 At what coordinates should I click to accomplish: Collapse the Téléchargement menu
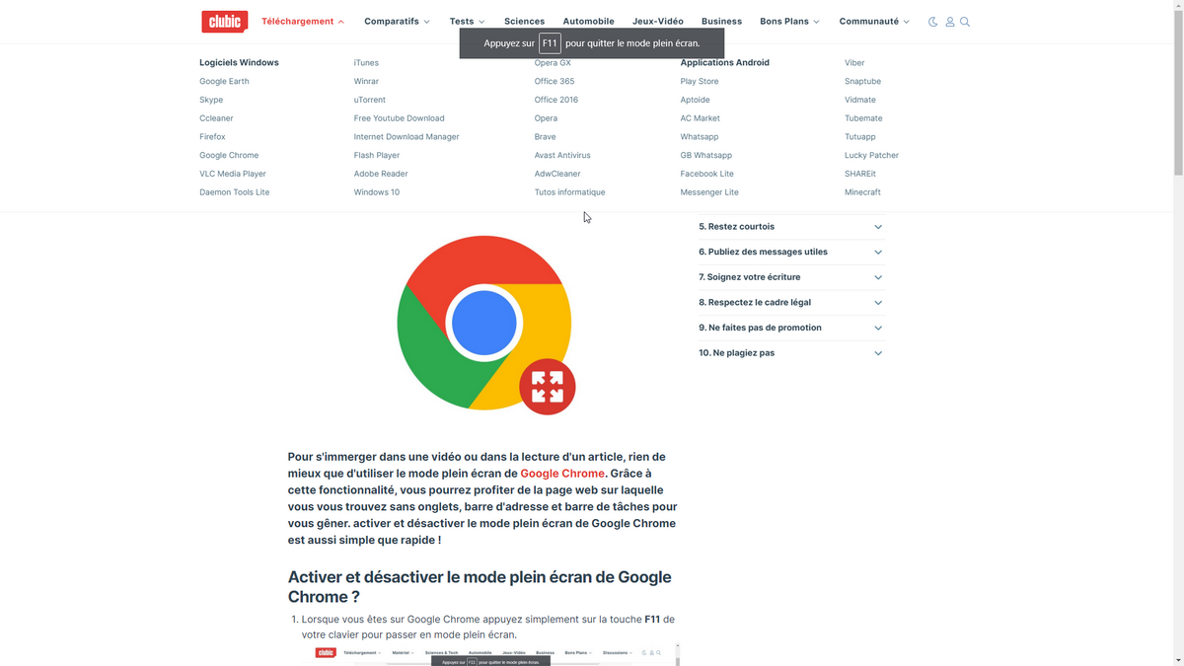click(x=303, y=22)
